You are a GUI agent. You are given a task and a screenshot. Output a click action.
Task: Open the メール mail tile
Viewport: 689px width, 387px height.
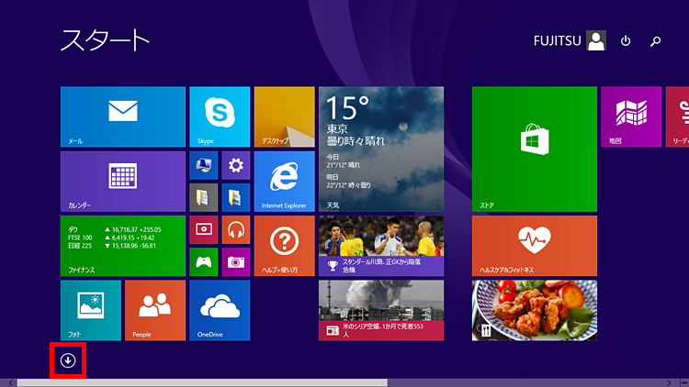tap(123, 116)
